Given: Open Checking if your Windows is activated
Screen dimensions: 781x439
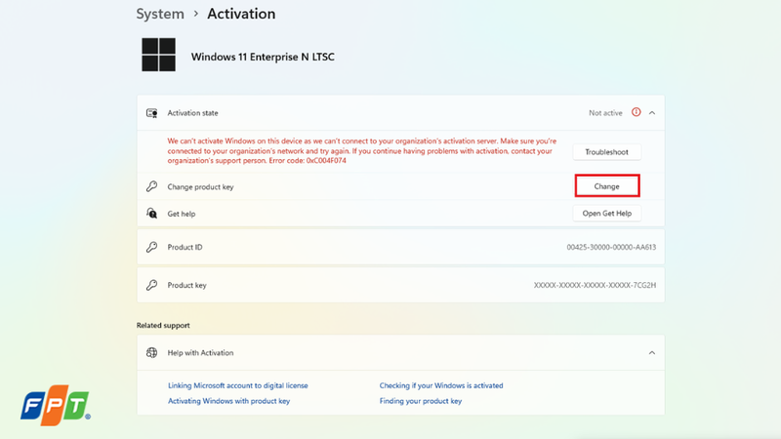Looking at the screenshot, I should [441, 385].
